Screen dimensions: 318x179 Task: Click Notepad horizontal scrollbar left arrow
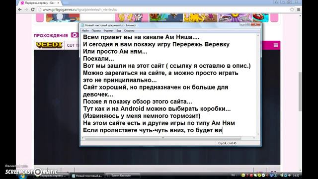[82, 138]
